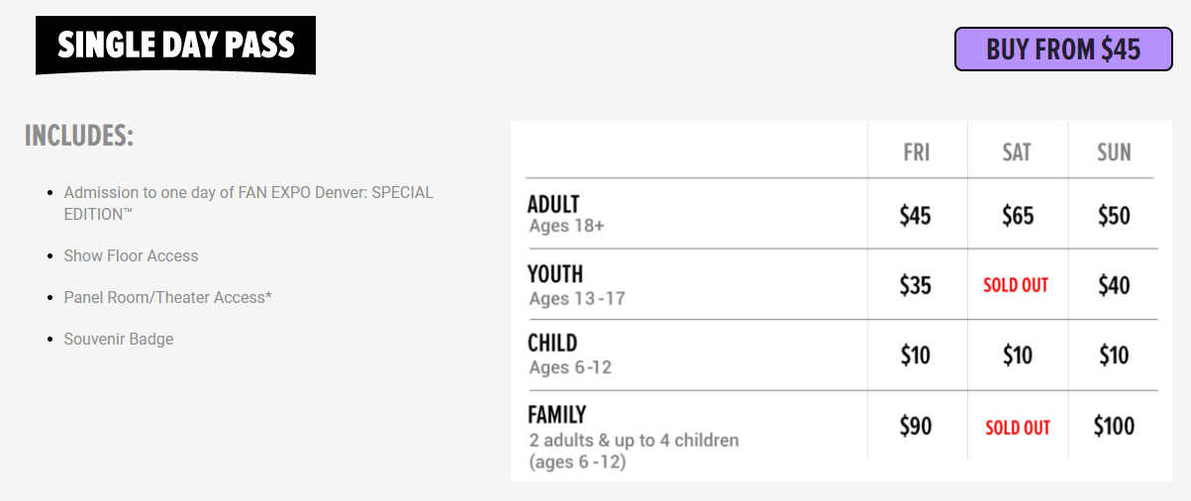Select the Child Sunday $10 price
Viewport: 1191px width, 501px height.
1114,354
